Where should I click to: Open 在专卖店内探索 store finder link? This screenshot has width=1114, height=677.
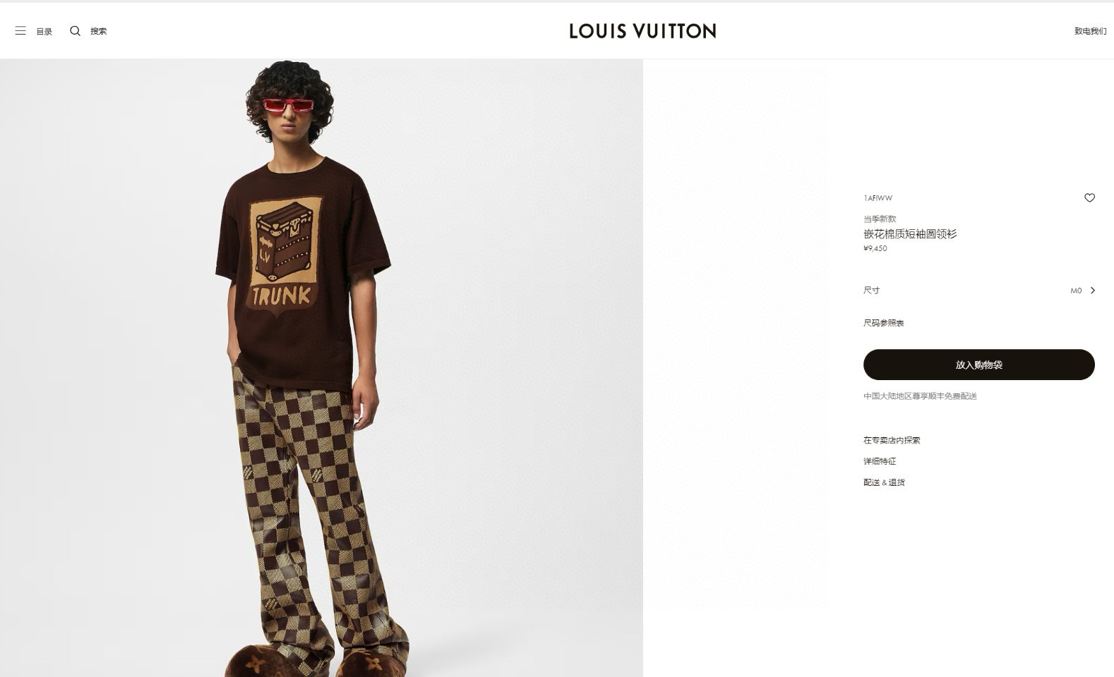point(892,440)
